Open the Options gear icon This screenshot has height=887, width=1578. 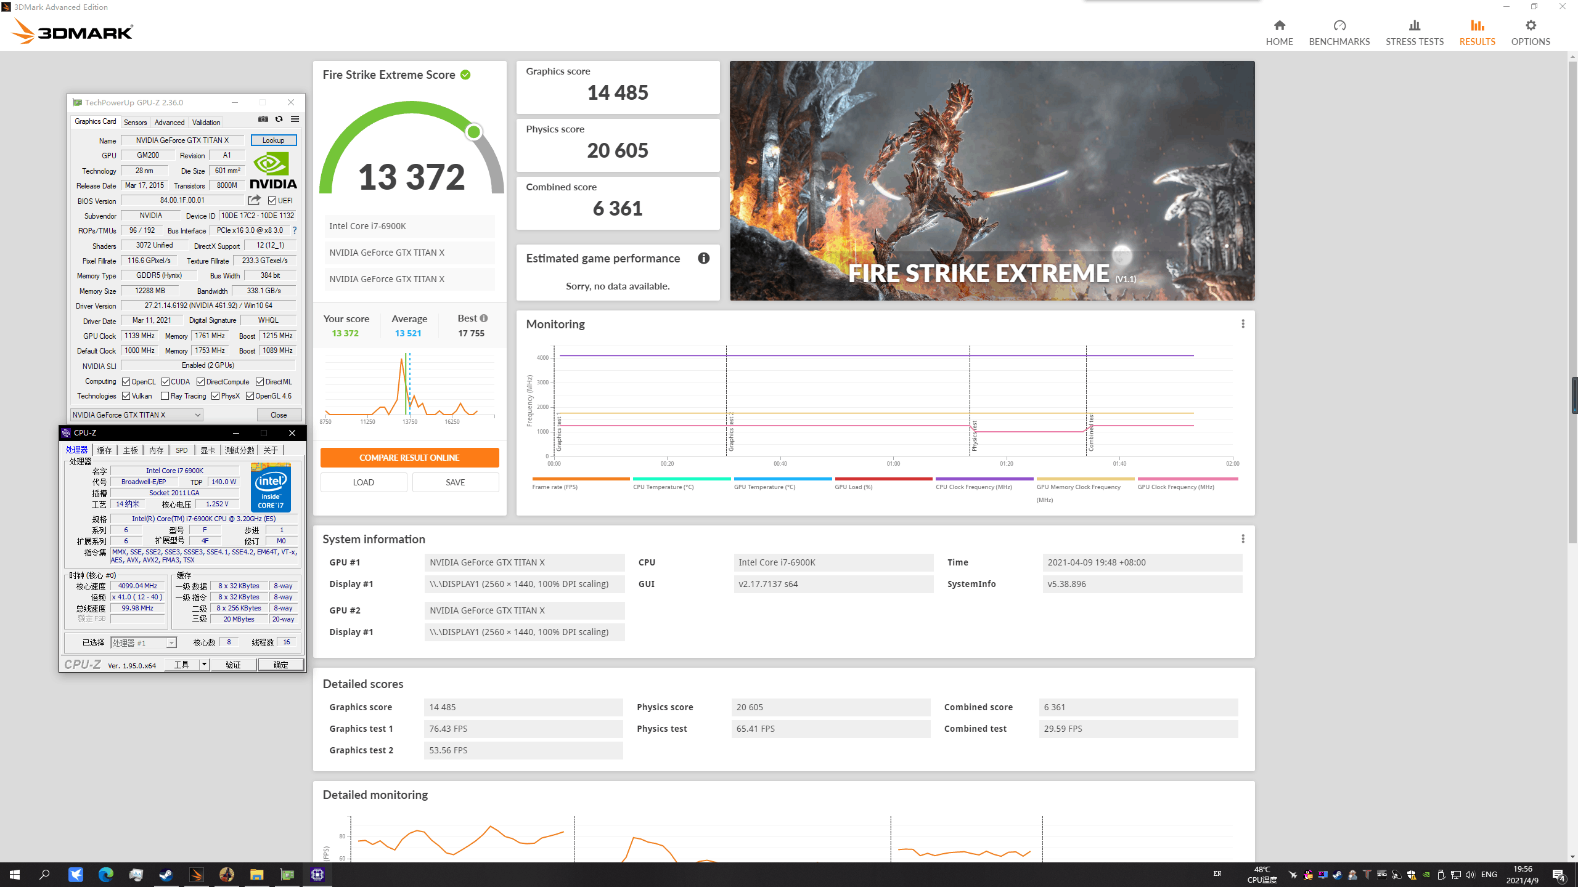pos(1530,25)
